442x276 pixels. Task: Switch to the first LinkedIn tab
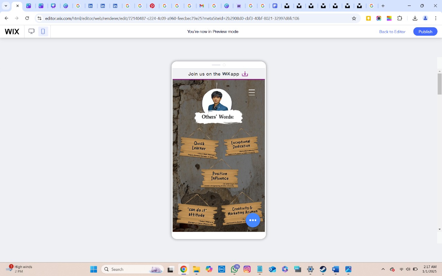(90, 6)
